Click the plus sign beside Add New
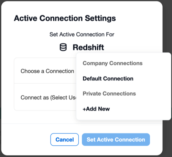Viewport: 172px width, 157px height. pos(84,109)
